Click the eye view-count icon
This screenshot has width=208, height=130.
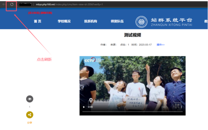[x=30, y=99]
